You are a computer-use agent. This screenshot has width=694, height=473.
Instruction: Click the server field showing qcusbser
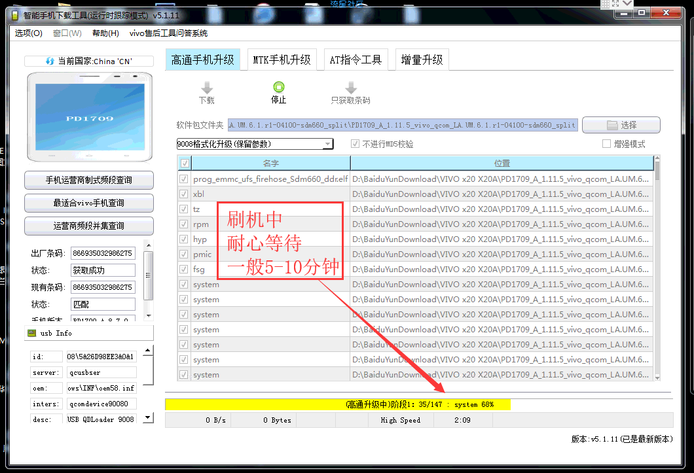tap(101, 372)
